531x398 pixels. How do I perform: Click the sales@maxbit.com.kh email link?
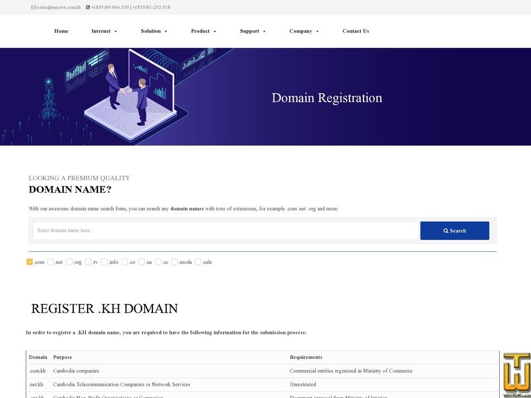[x=58, y=7]
